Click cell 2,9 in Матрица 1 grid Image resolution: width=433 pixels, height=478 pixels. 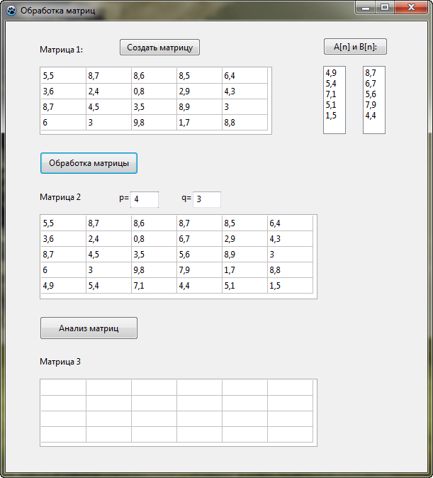point(200,91)
